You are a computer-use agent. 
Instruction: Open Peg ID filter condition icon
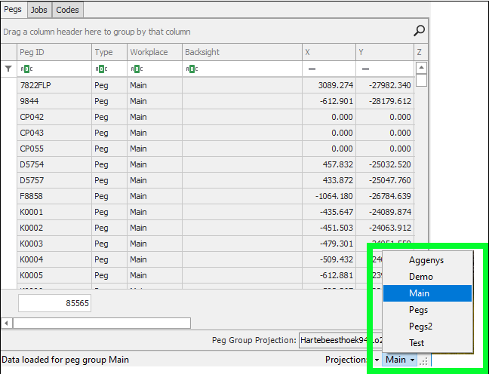[25, 69]
